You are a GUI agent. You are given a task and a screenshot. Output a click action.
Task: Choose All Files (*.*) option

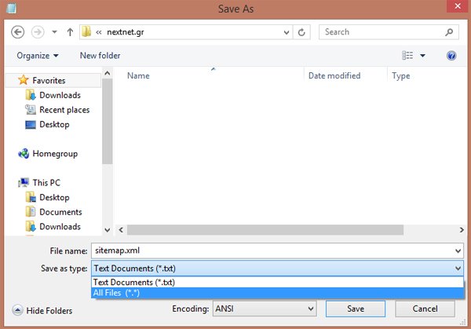[x=277, y=293]
